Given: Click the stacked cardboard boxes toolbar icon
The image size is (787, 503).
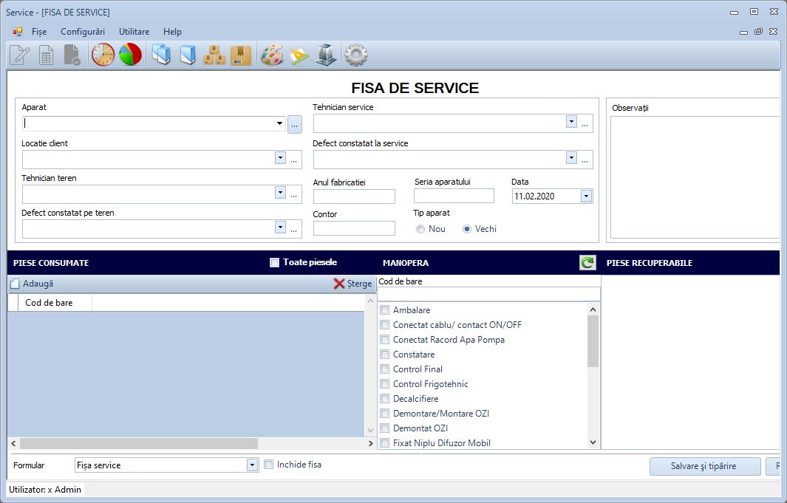Looking at the screenshot, I should tap(214, 55).
